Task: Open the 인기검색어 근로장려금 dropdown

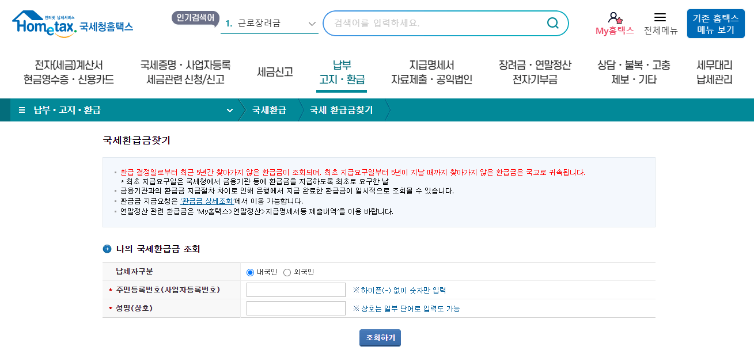Action: tap(270, 24)
